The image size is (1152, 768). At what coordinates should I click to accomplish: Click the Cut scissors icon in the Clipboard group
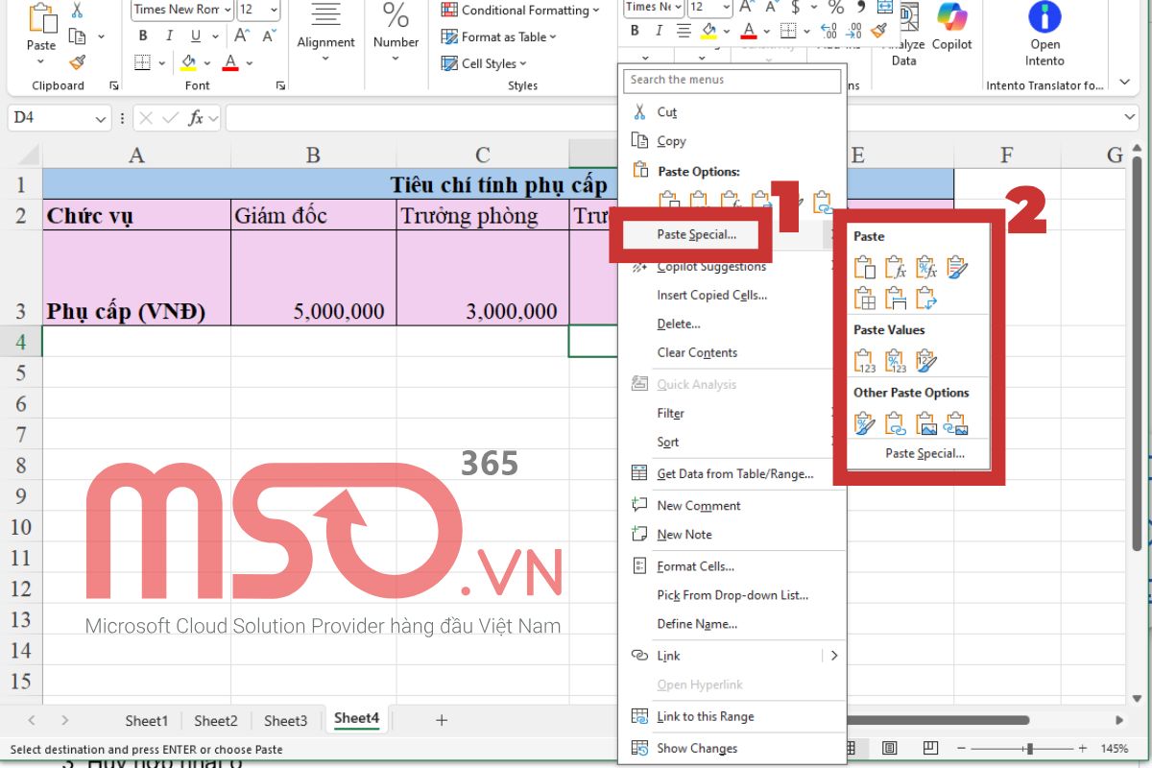click(x=78, y=11)
